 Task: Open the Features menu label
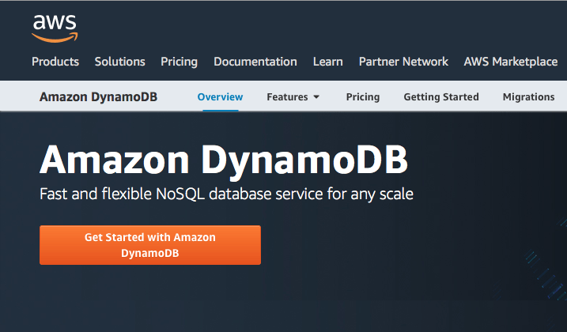pos(287,97)
